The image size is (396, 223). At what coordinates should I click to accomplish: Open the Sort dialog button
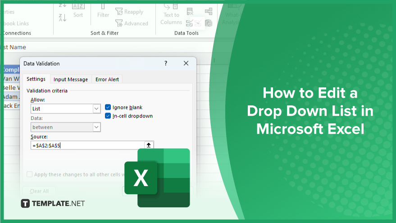point(78,11)
